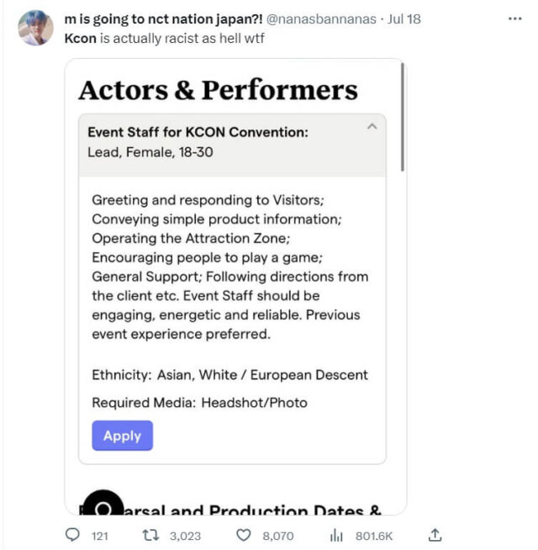Image resolution: width=538 pixels, height=550 pixels.
Task: Click the scrollbar beside the job listing
Action: [403, 118]
